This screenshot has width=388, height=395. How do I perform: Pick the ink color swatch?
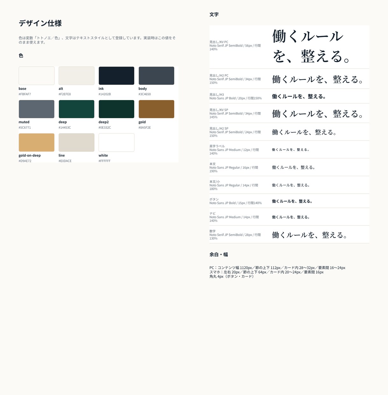click(x=116, y=76)
